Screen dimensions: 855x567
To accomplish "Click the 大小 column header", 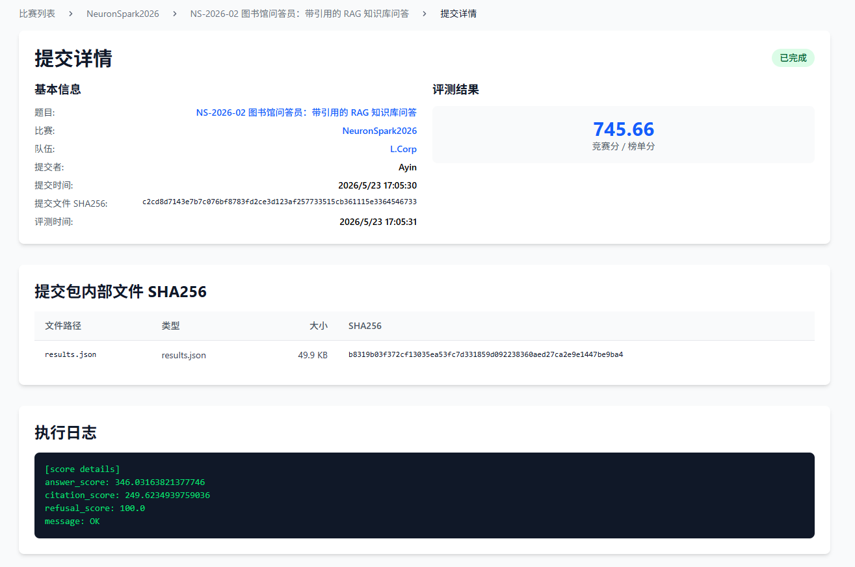I will pos(319,326).
